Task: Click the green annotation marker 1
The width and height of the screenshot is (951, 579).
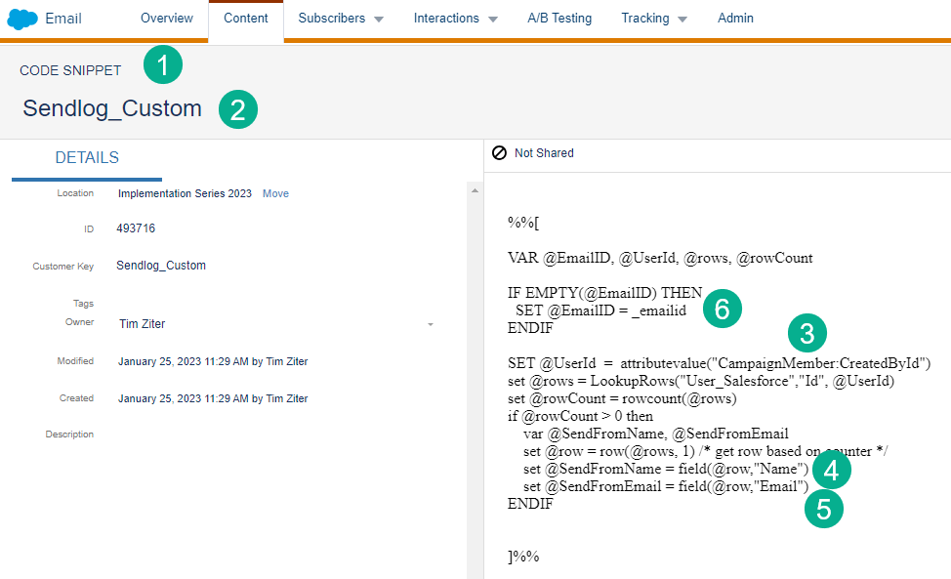Action: click(x=163, y=66)
